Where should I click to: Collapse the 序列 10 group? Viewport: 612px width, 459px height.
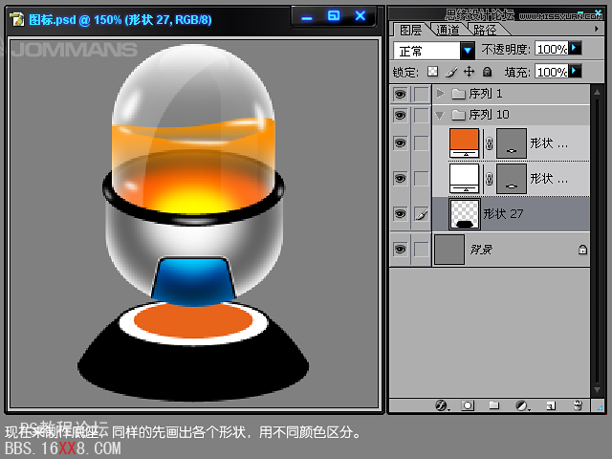(x=440, y=115)
